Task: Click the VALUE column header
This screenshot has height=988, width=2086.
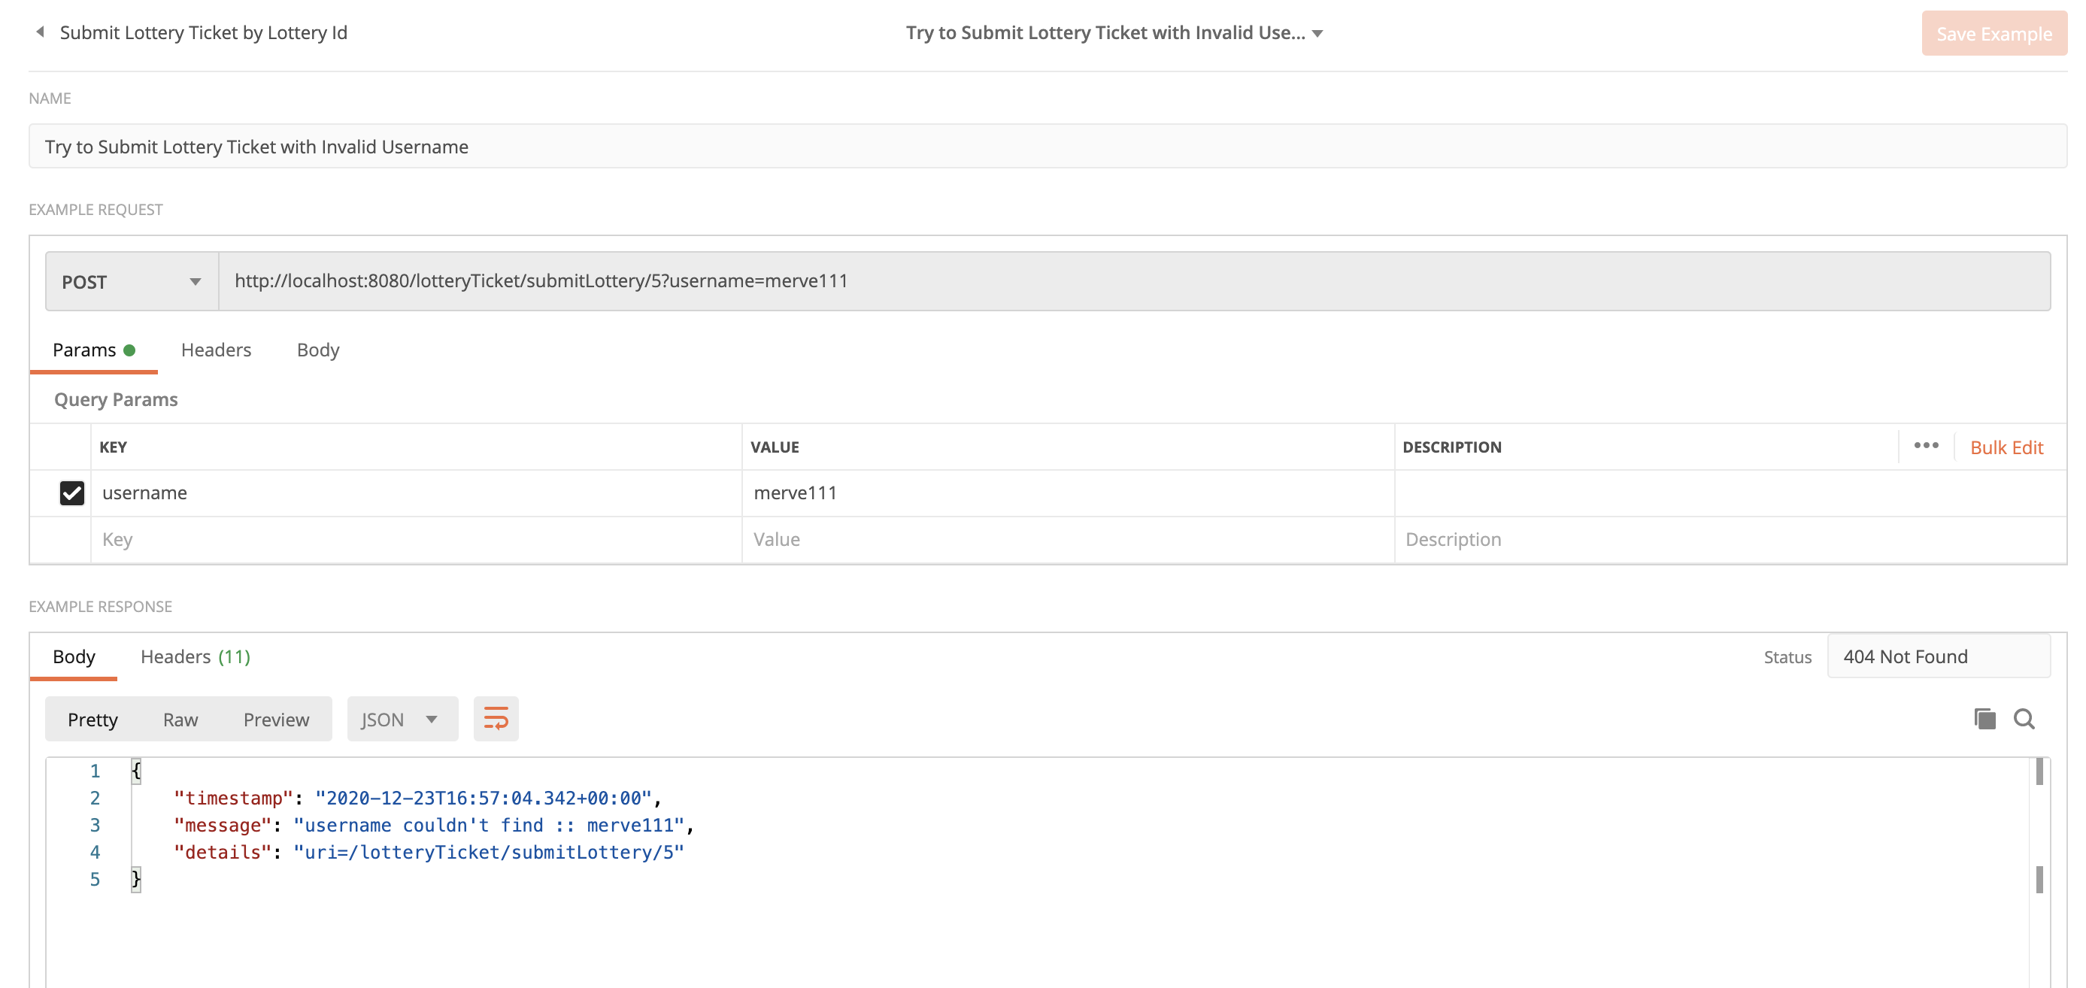Action: coord(774,447)
